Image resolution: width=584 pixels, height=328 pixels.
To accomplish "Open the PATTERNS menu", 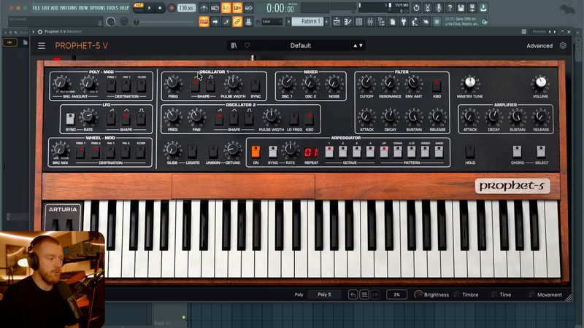I will coord(69,8).
